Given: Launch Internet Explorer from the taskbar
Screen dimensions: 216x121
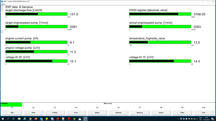Looking at the screenshot, I should 25,119.
